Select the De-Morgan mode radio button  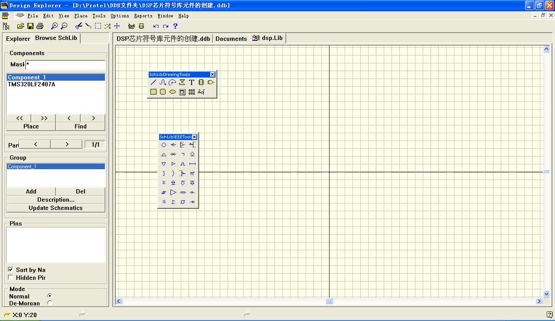[x=49, y=303]
